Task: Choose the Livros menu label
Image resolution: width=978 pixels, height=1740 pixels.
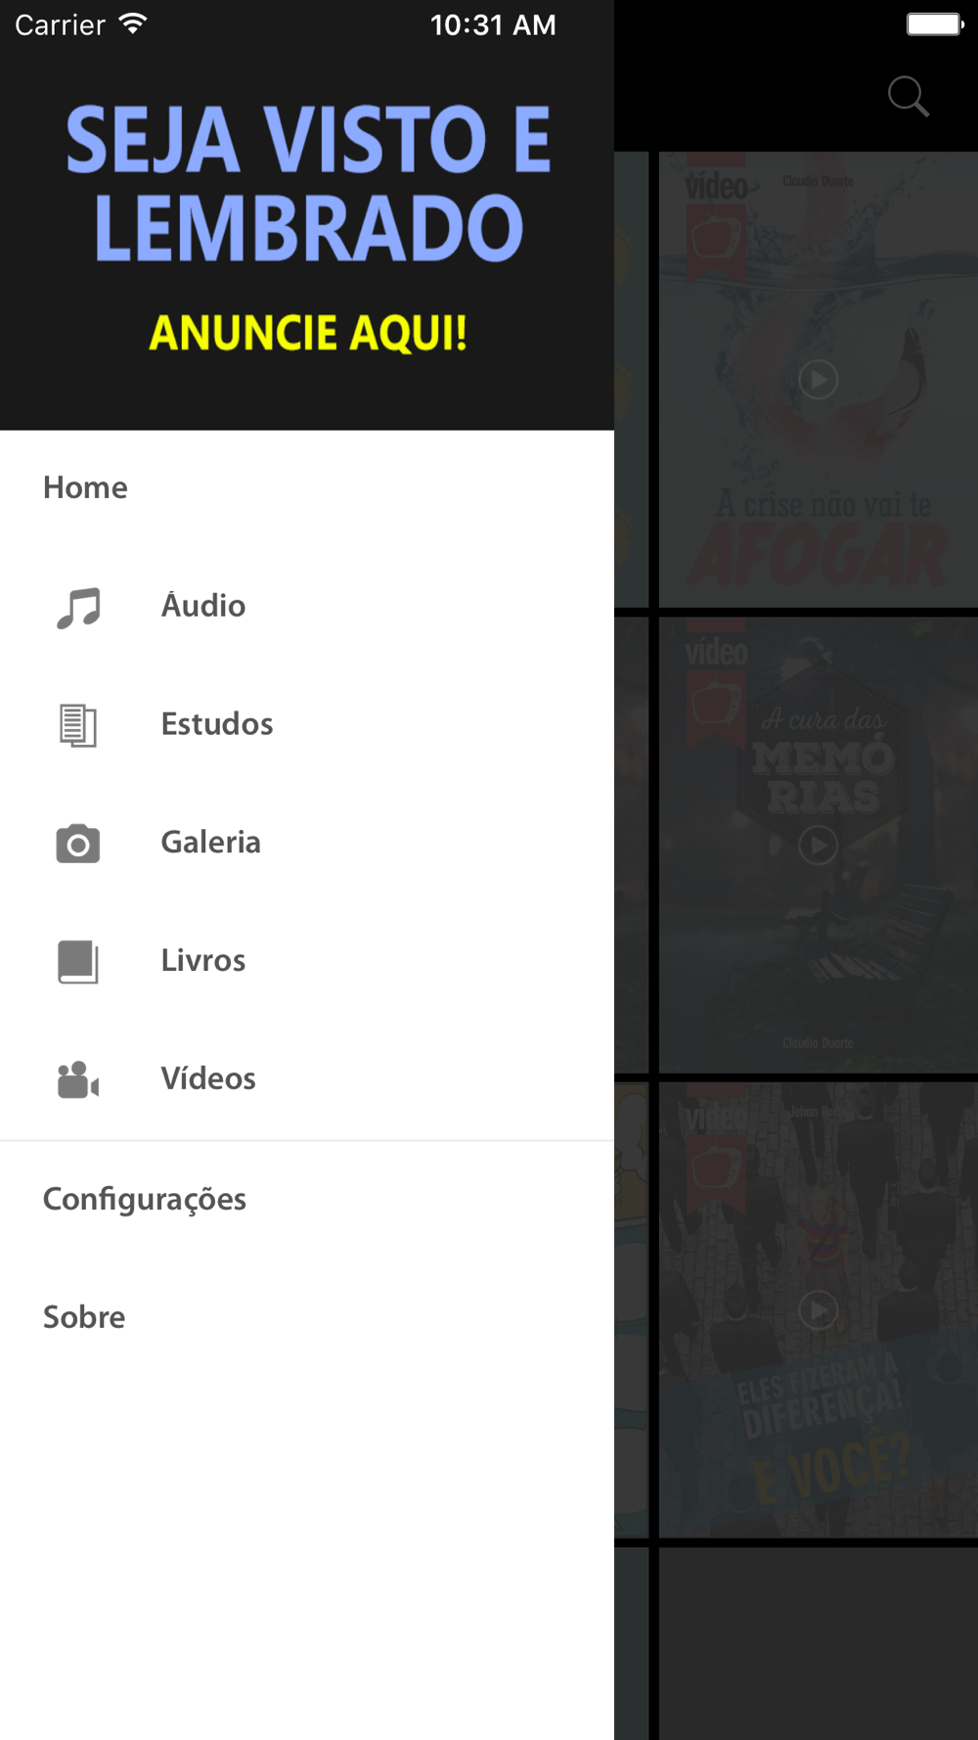Action: tap(203, 960)
